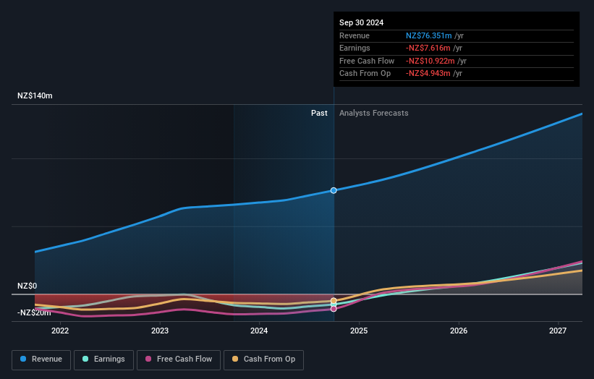
Task: Click the blue Revenue legend dot
Action: coord(23,359)
